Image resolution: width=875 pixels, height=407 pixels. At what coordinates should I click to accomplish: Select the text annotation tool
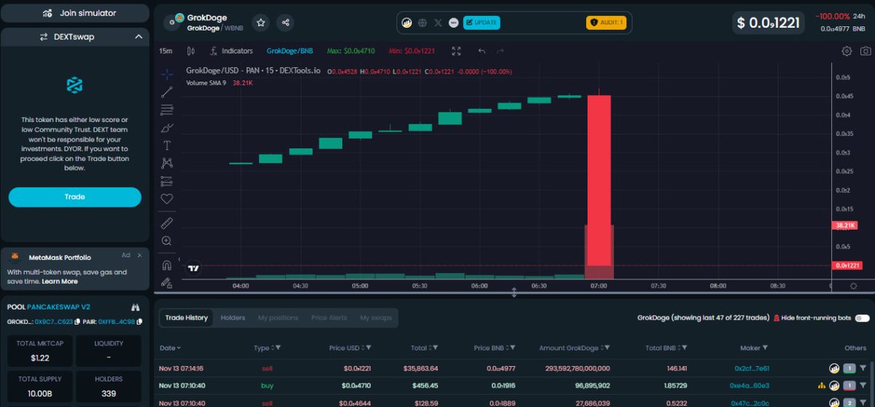click(x=167, y=145)
